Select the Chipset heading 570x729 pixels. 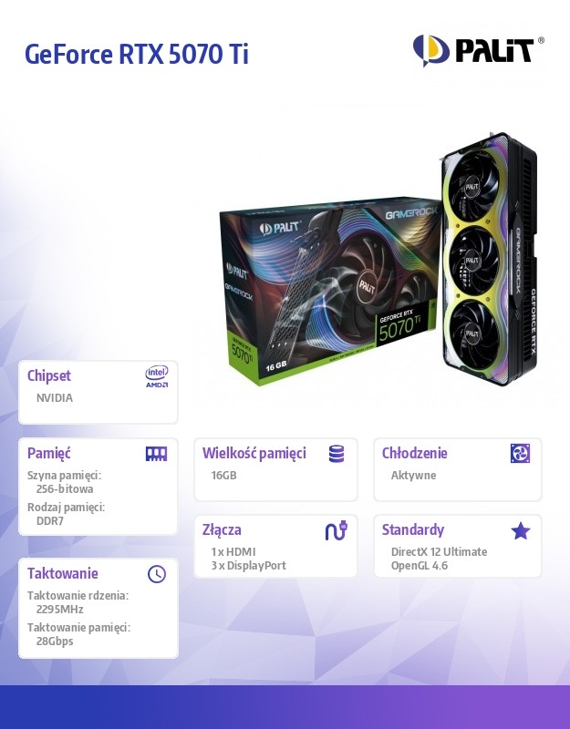click(49, 375)
